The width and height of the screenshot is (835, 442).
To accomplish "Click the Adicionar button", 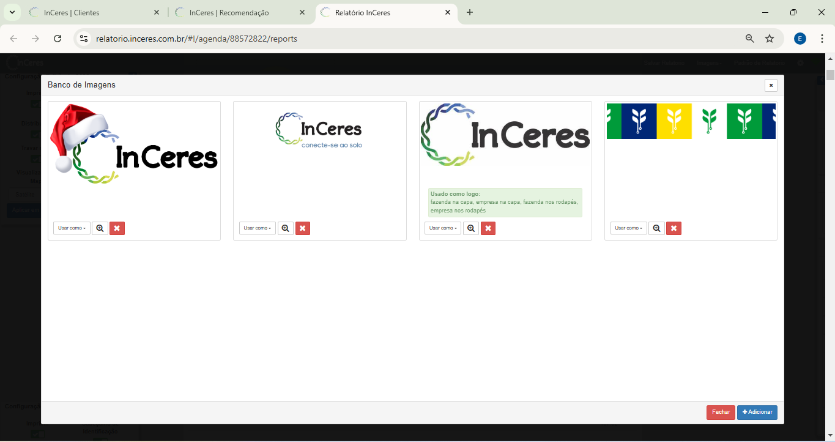I will [757, 413].
